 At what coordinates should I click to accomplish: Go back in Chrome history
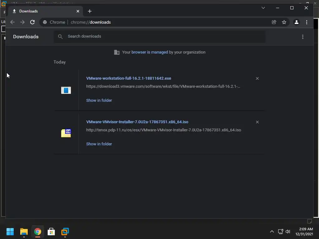pos(12,22)
